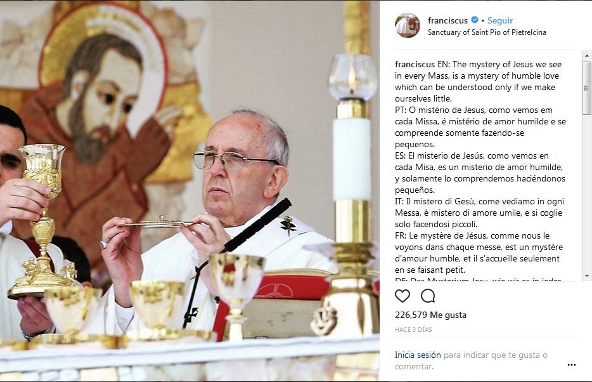Image resolution: width=592 pixels, height=382 pixels.
Task: Open the franciscus username in the post header
Action: [447, 20]
